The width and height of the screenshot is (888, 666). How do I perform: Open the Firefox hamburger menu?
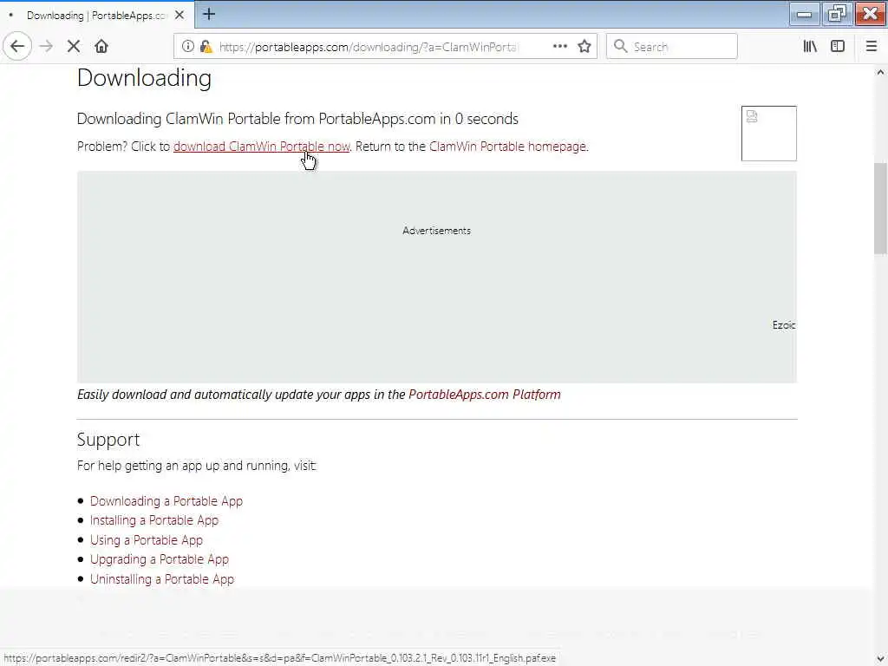tap(872, 47)
